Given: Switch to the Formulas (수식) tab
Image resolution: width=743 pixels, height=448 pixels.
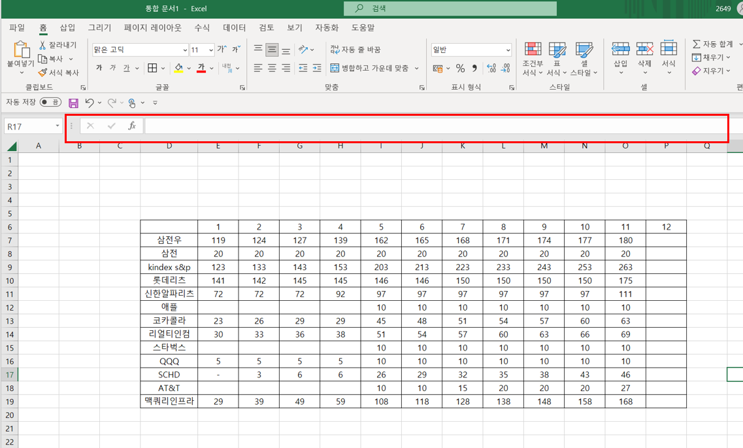Looking at the screenshot, I should coord(202,27).
